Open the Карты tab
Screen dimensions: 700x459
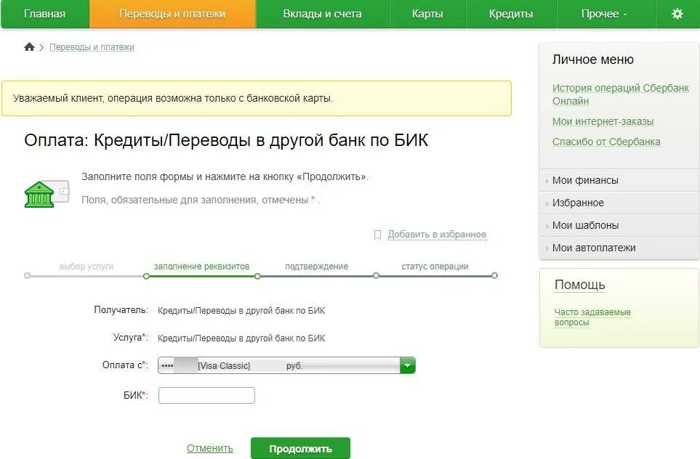click(427, 14)
